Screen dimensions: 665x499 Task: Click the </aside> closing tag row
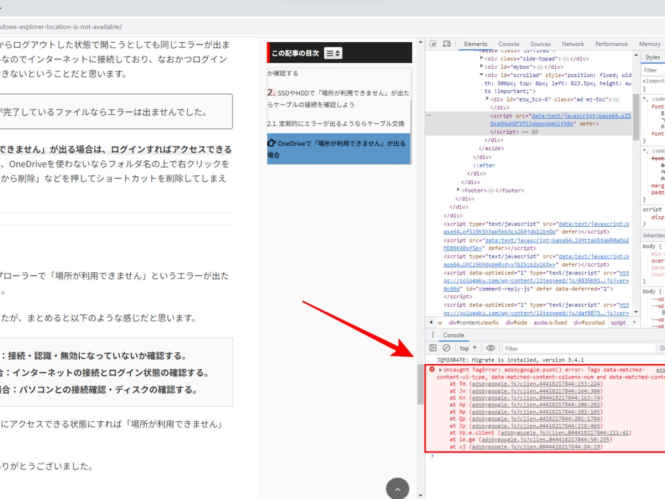tap(491, 148)
